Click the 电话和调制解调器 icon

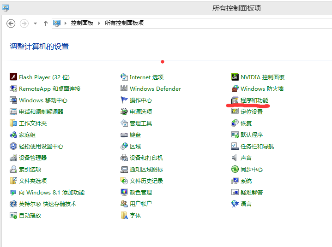click(13, 112)
